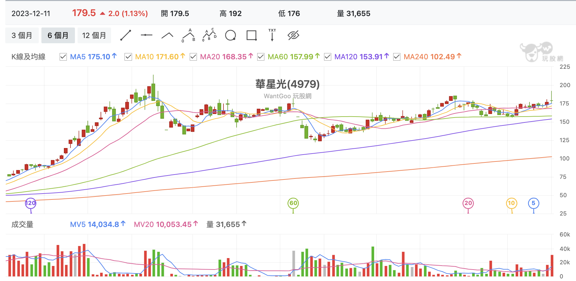576x281 pixels.
Task: Click the 60-day timeline marker
Action: tap(293, 203)
